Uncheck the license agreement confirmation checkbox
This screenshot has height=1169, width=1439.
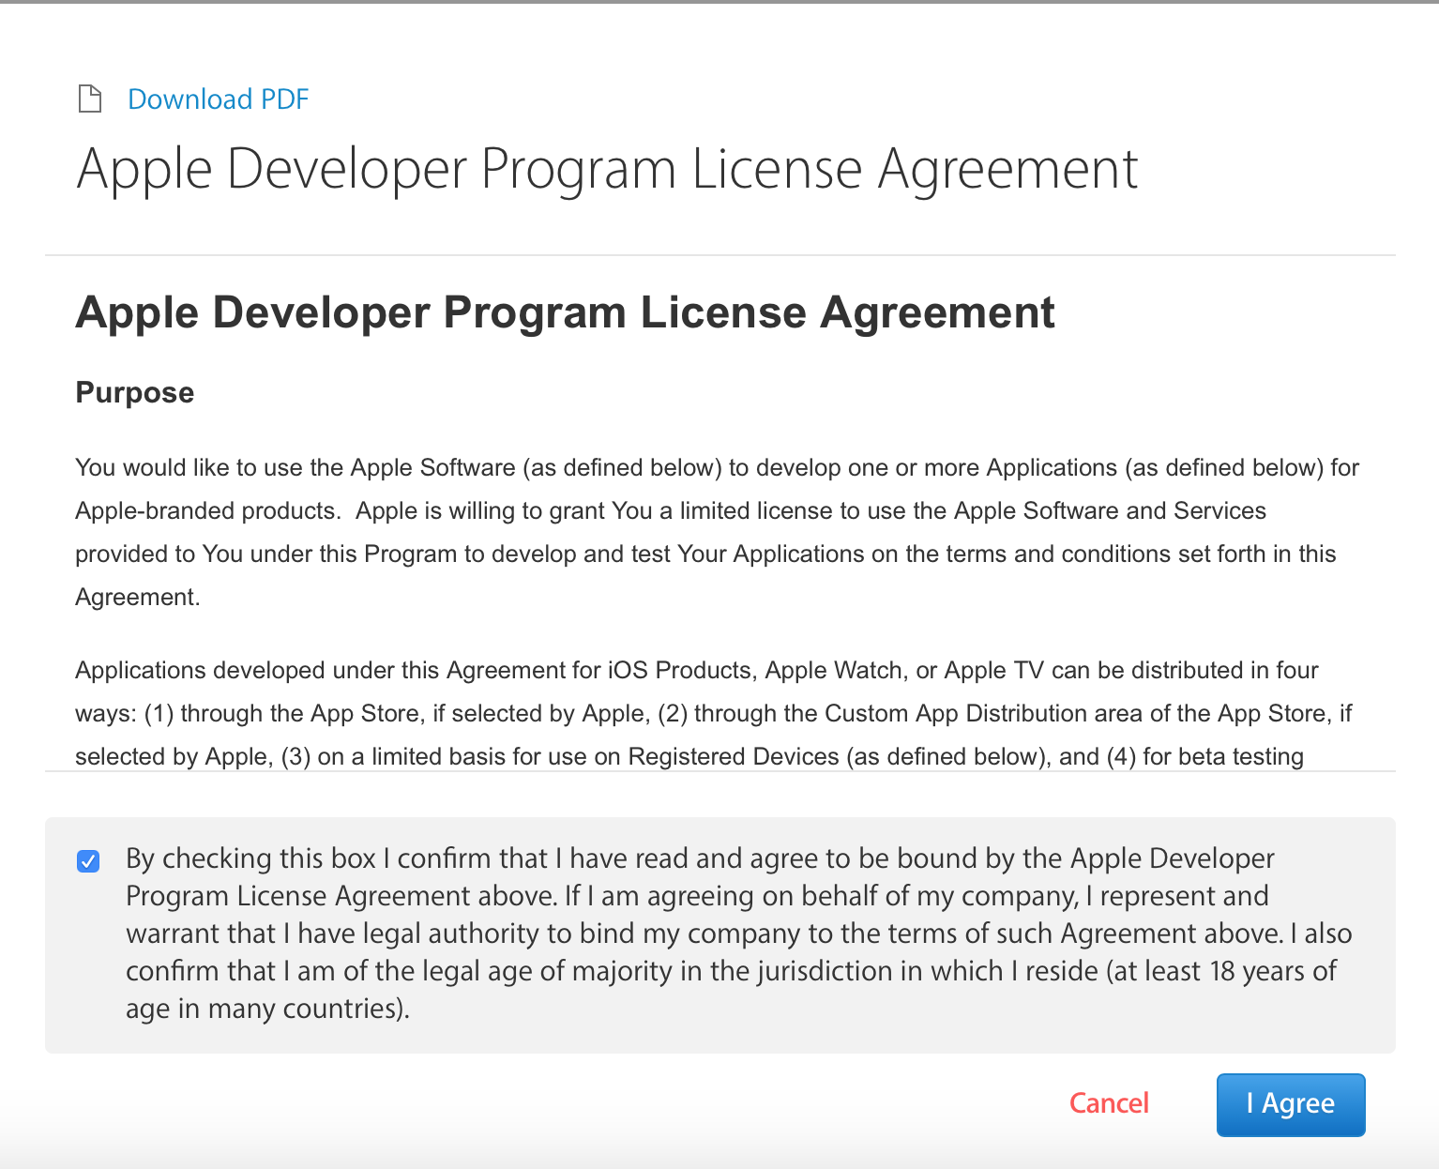point(88,860)
